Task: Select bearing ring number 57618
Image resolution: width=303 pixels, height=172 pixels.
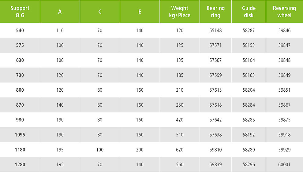Action: pos(215,105)
